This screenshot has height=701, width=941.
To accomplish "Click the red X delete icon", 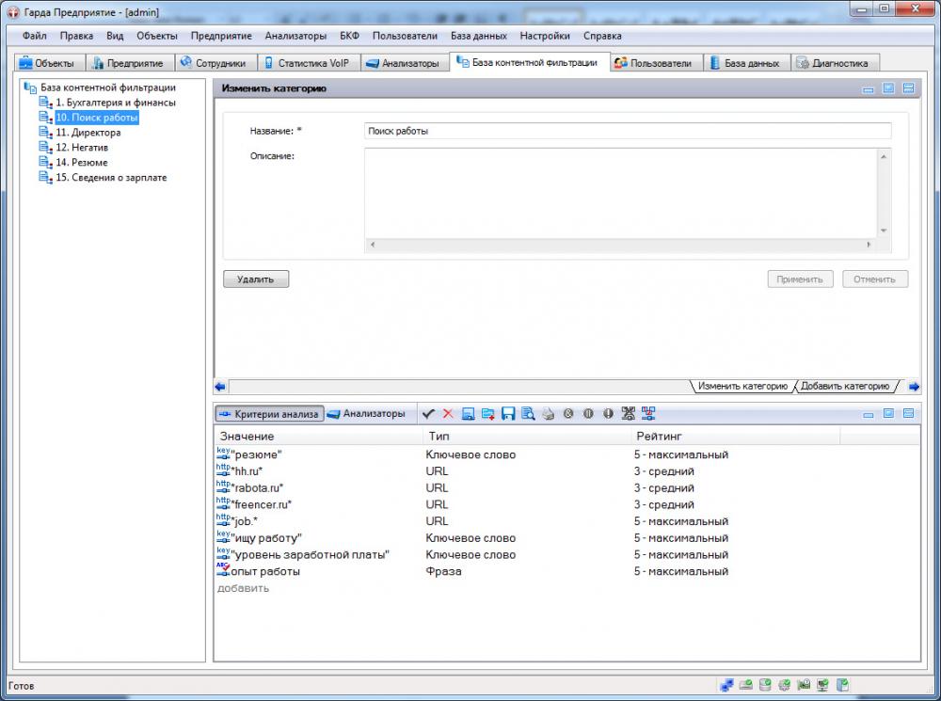I will 448,414.
